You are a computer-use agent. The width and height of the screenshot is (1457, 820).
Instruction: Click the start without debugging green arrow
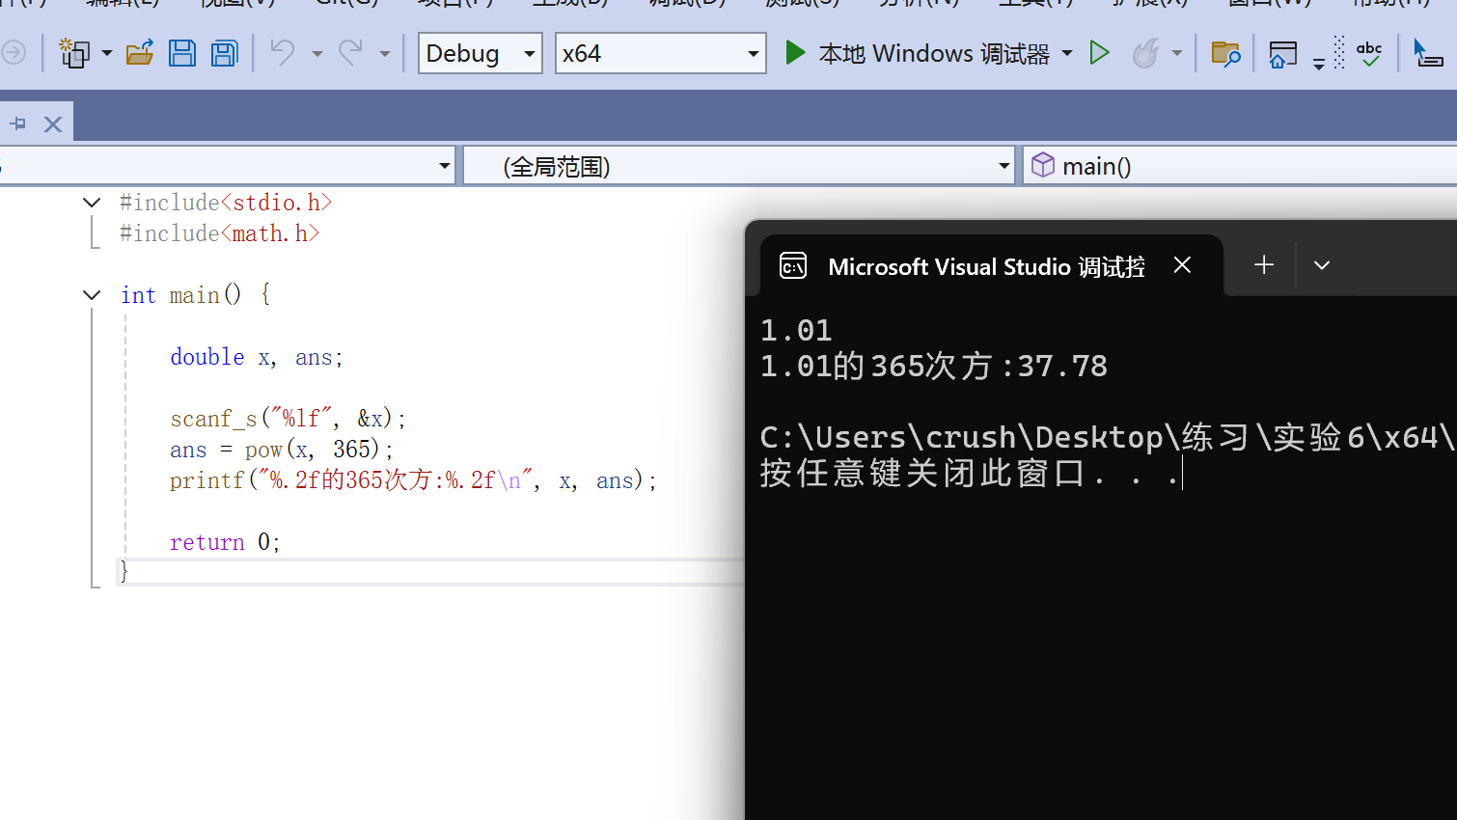coord(1099,53)
